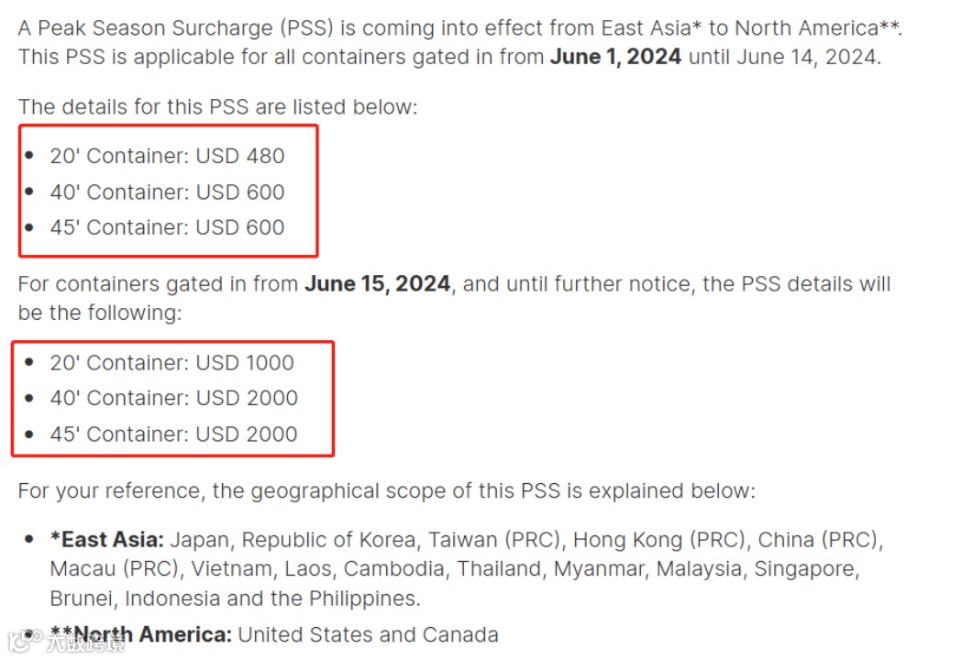Click the text "United States and Canada"

[368, 634]
